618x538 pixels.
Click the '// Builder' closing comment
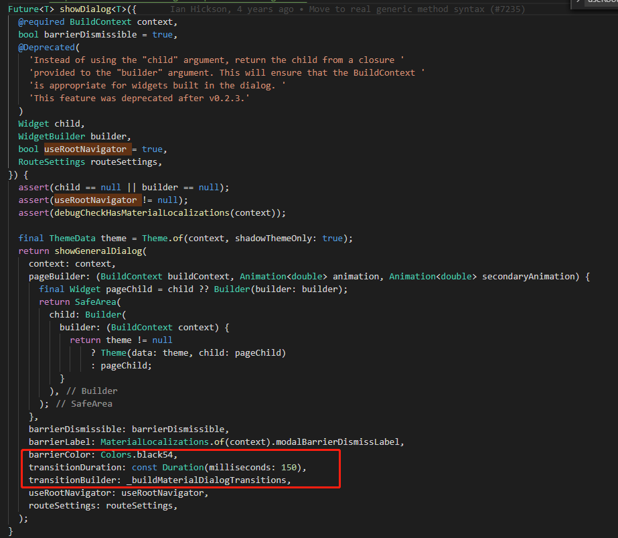point(92,391)
